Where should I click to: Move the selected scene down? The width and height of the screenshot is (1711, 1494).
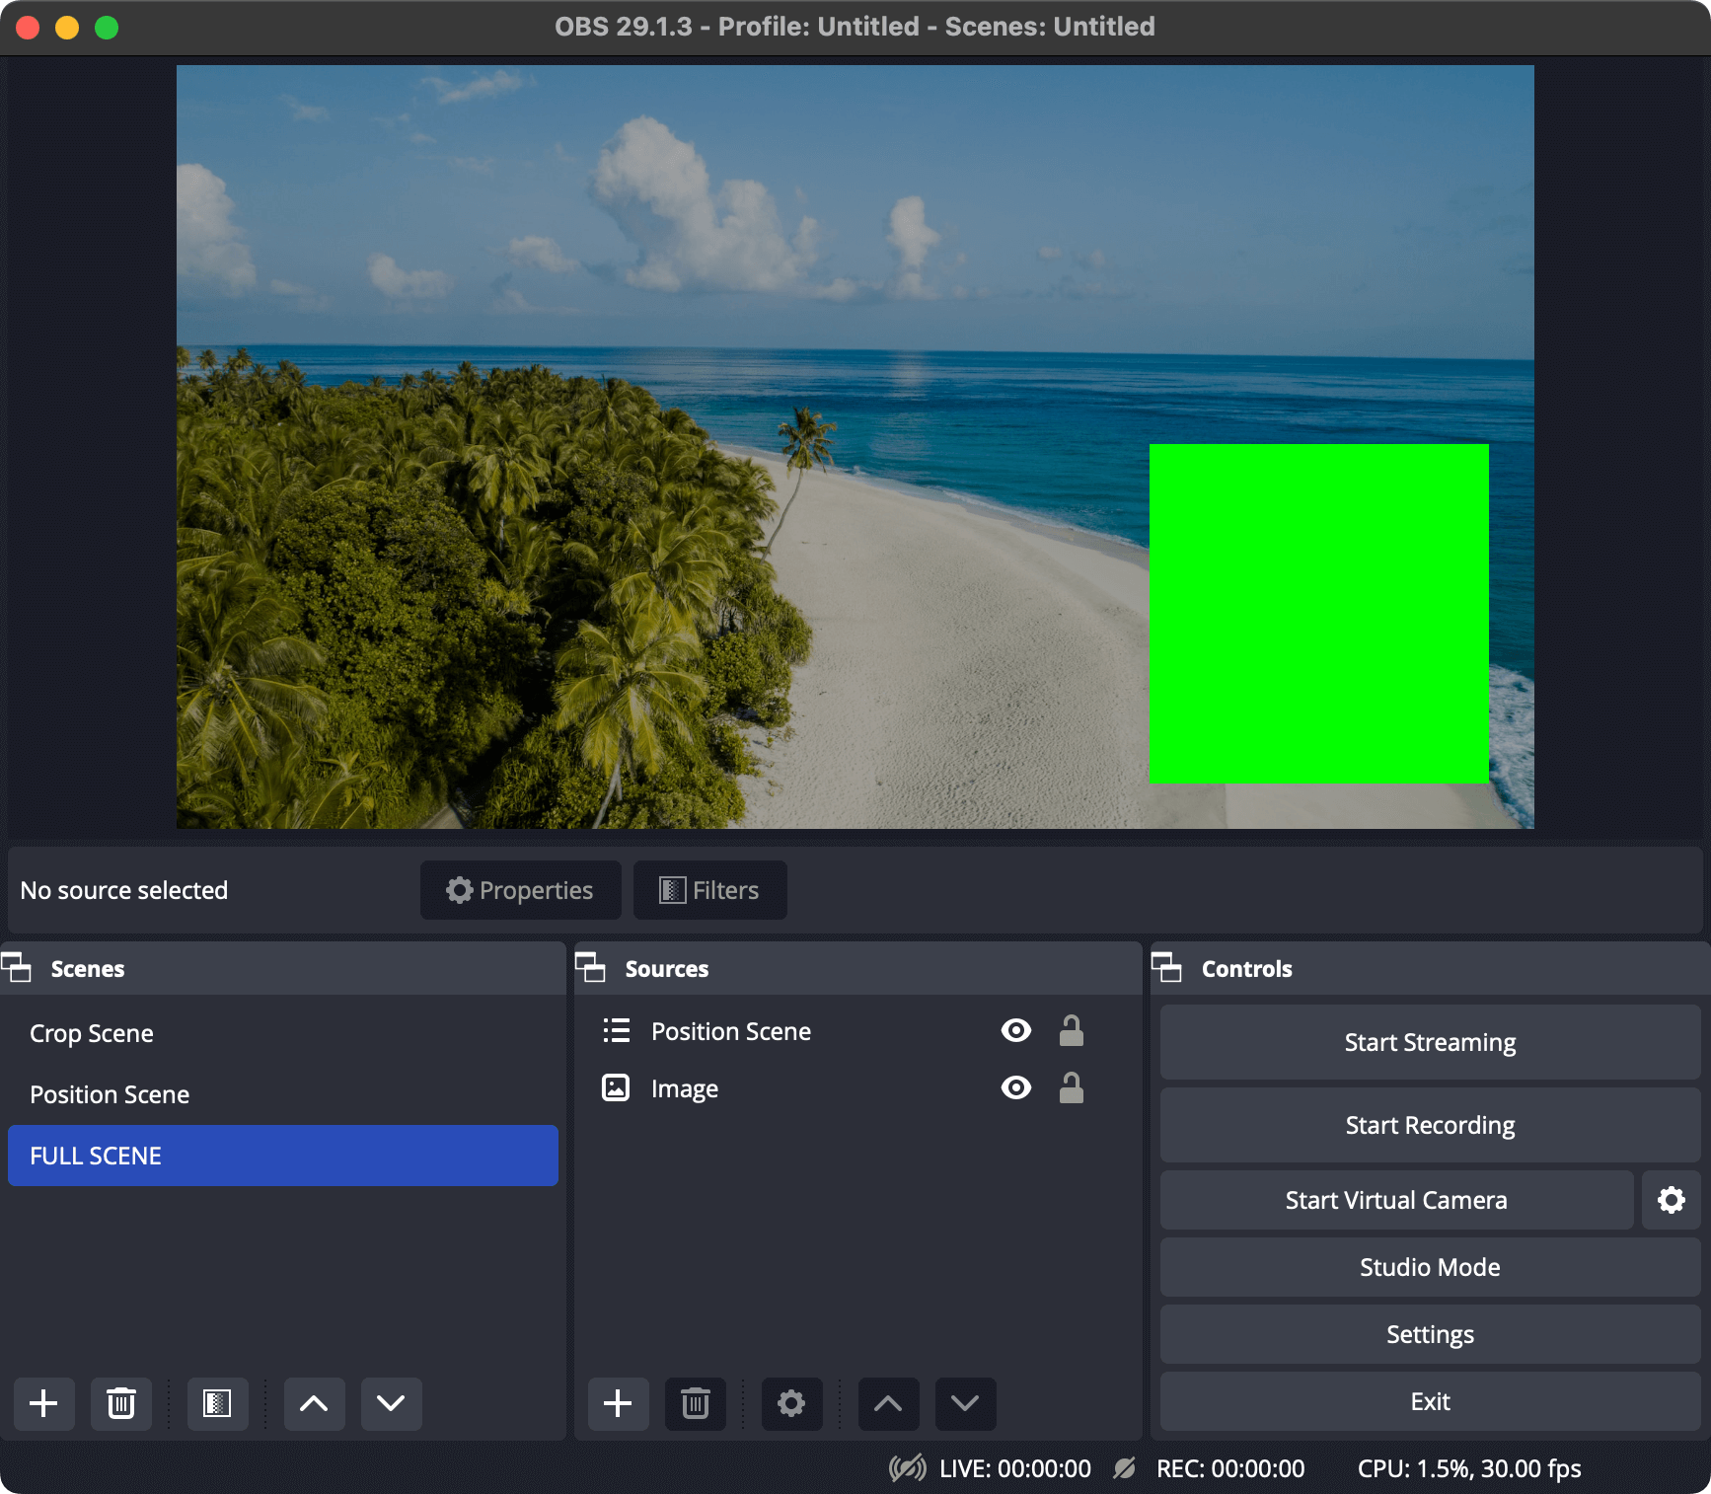[x=390, y=1403]
